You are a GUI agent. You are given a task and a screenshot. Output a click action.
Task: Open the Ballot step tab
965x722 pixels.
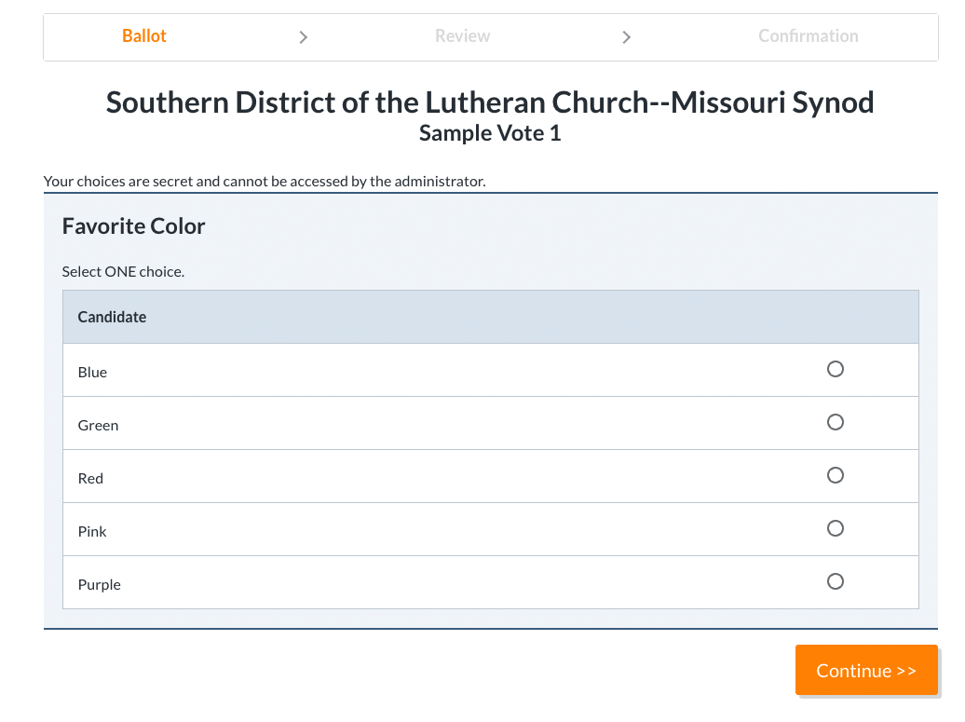pyautogui.click(x=144, y=36)
